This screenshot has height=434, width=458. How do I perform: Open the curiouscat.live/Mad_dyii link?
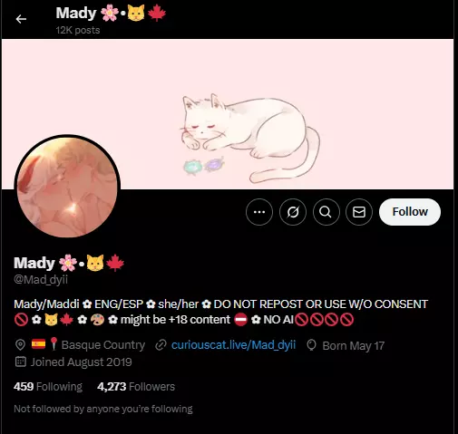click(233, 345)
